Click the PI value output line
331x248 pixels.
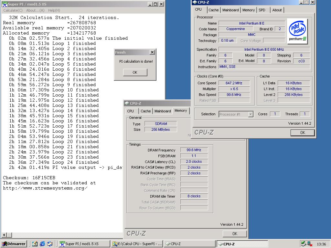[66, 168]
